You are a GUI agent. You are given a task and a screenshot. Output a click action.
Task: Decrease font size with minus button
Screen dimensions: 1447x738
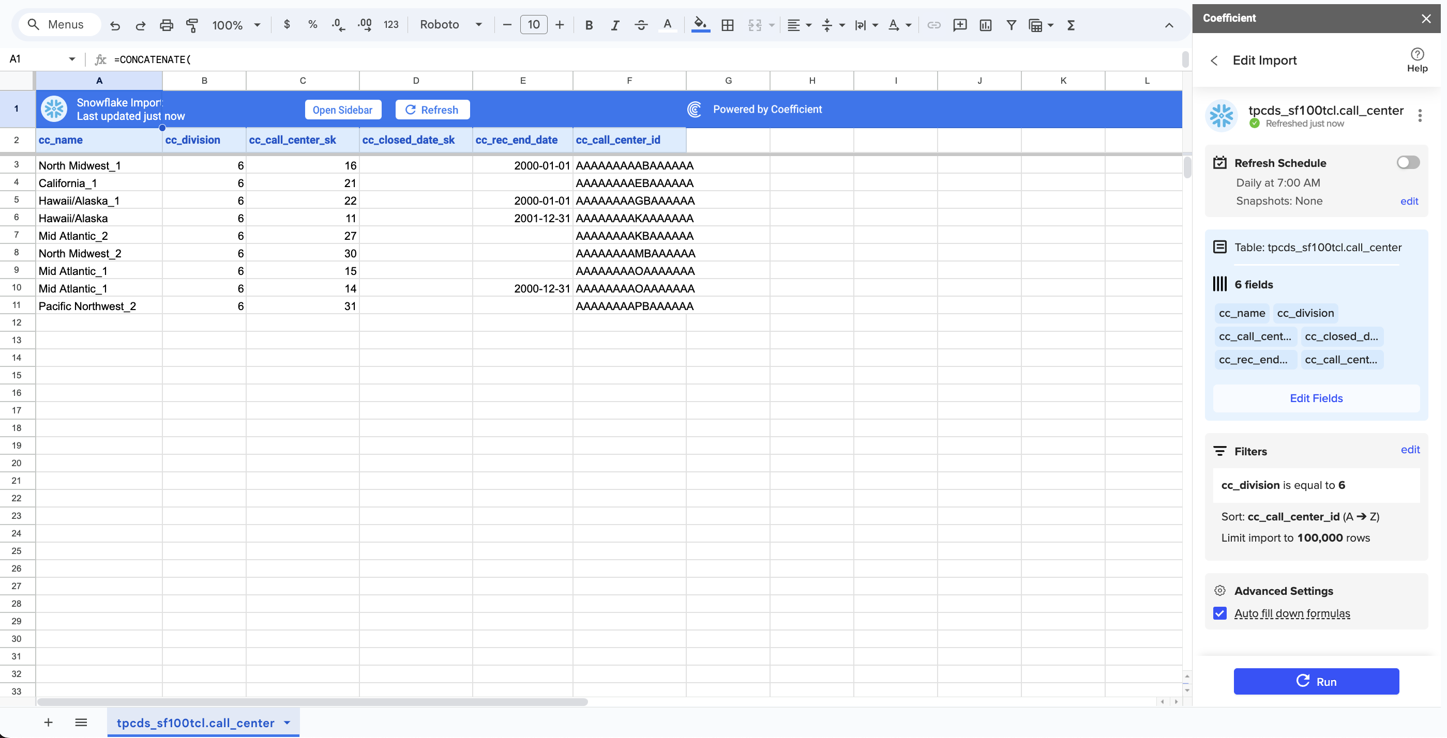(507, 25)
